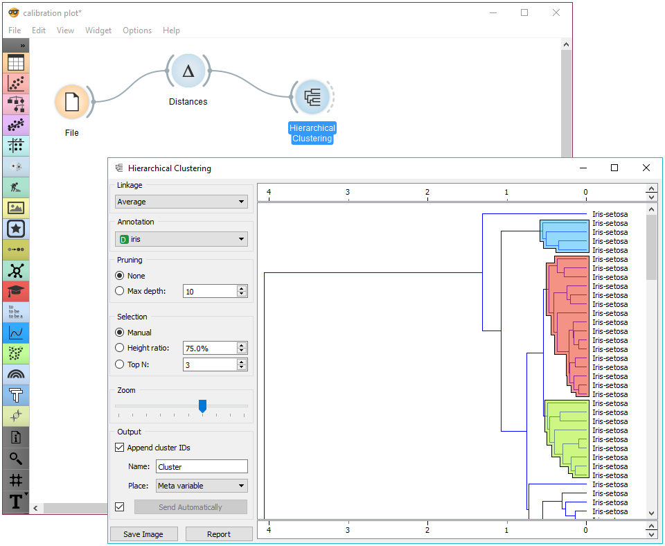Click the File widget on the canvas
This screenshot has height=546, width=665.
[71, 102]
